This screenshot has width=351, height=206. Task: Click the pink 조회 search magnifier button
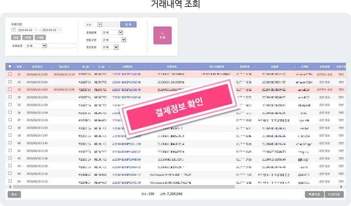click(x=163, y=35)
